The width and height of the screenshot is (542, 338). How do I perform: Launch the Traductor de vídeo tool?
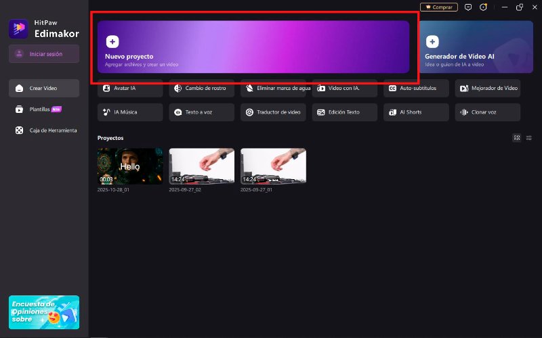(x=273, y=112)
